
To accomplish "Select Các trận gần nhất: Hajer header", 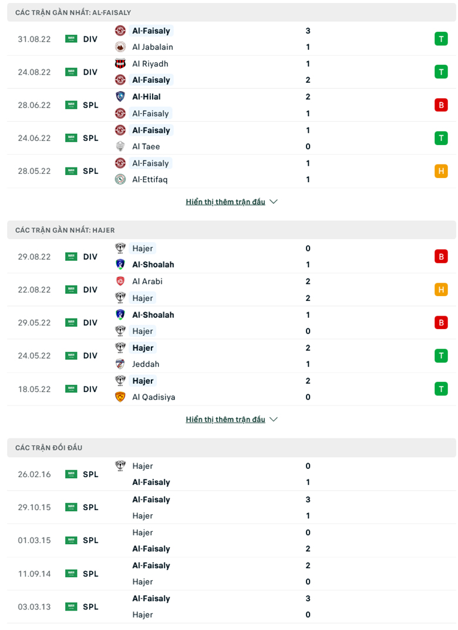I will (x=65, y=230).
